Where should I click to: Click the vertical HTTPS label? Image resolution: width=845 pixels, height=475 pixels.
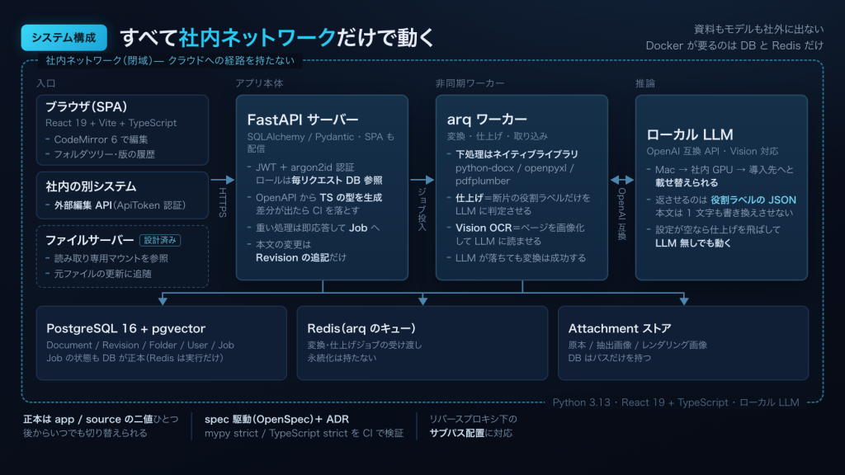tap(223, 203)
